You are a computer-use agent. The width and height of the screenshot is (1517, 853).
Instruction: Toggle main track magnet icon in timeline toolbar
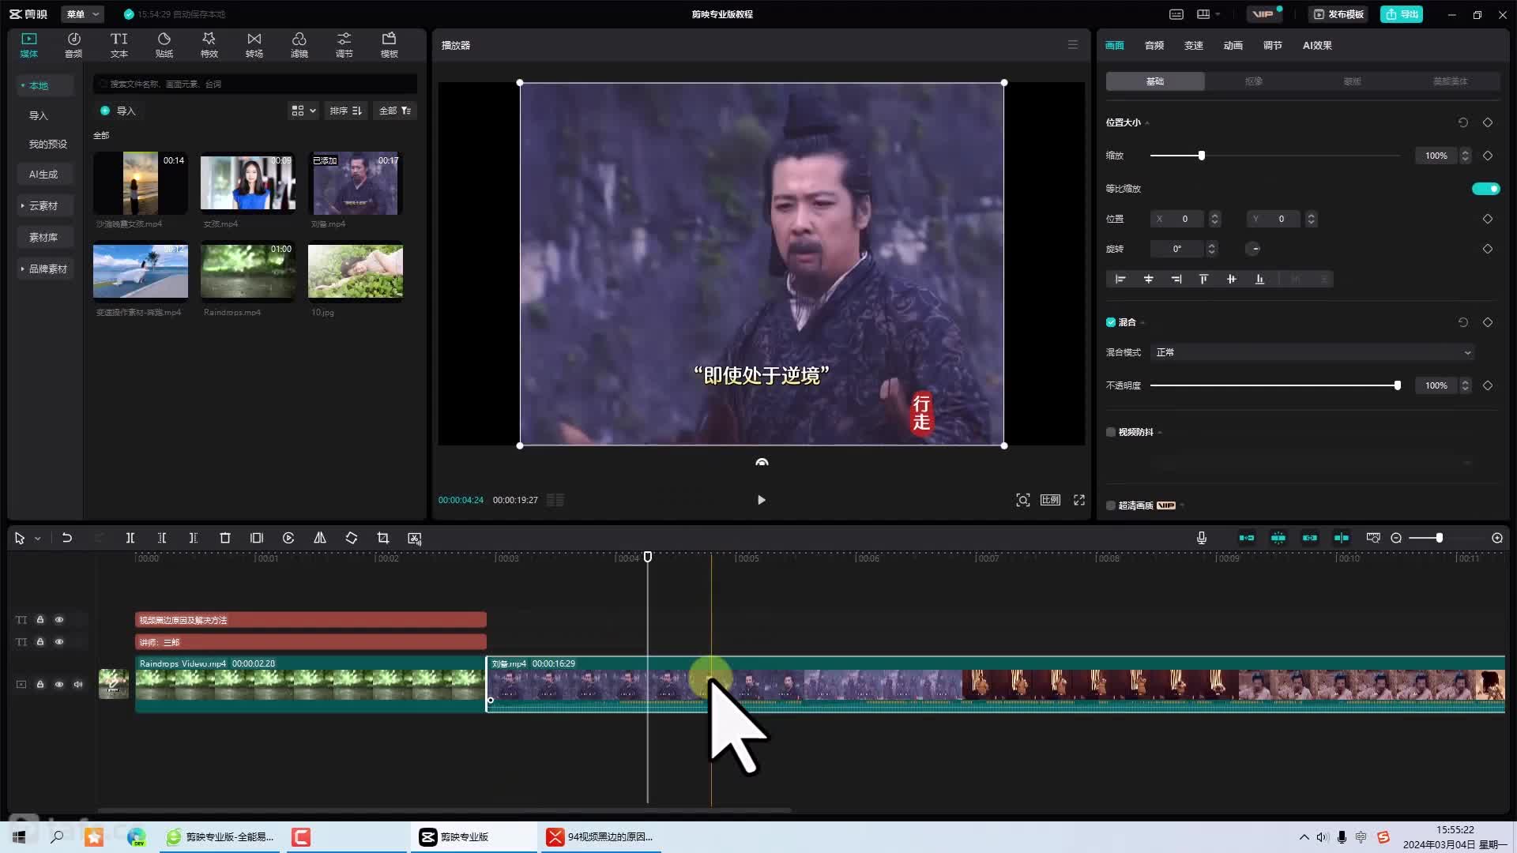point(1247,538)
